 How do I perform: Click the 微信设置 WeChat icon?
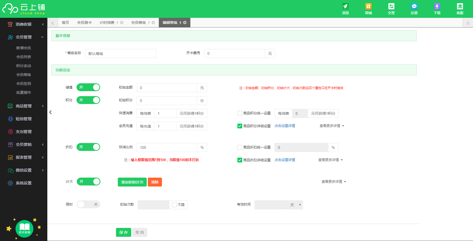10,170
